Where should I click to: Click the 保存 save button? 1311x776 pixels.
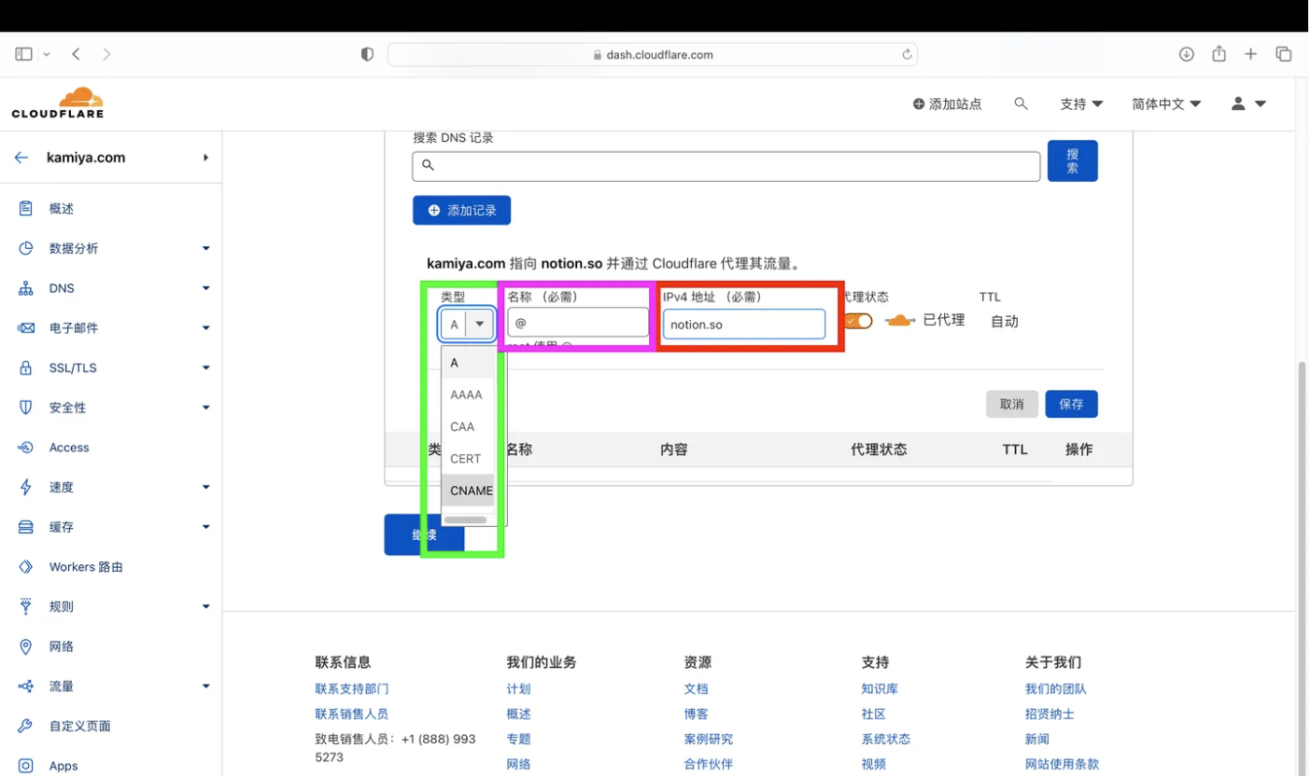click(x=1071, y=404)
